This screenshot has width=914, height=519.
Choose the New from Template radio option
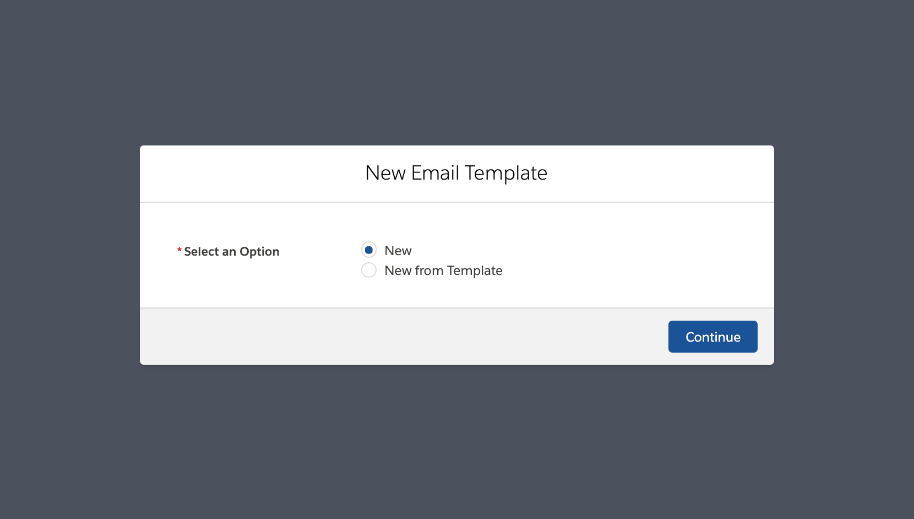pos(369,271)
